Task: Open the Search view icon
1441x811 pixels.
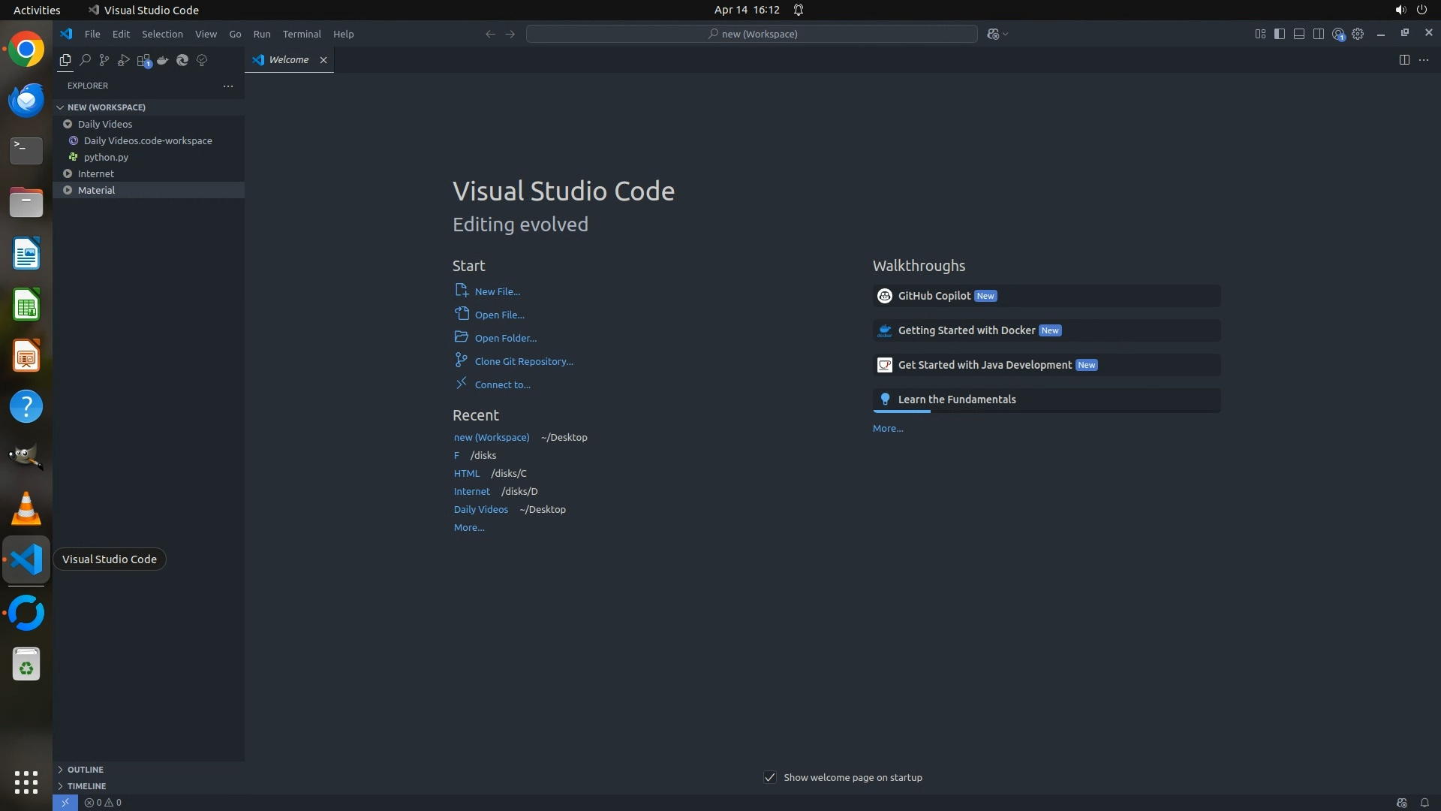Action: [x=85, y=60]
